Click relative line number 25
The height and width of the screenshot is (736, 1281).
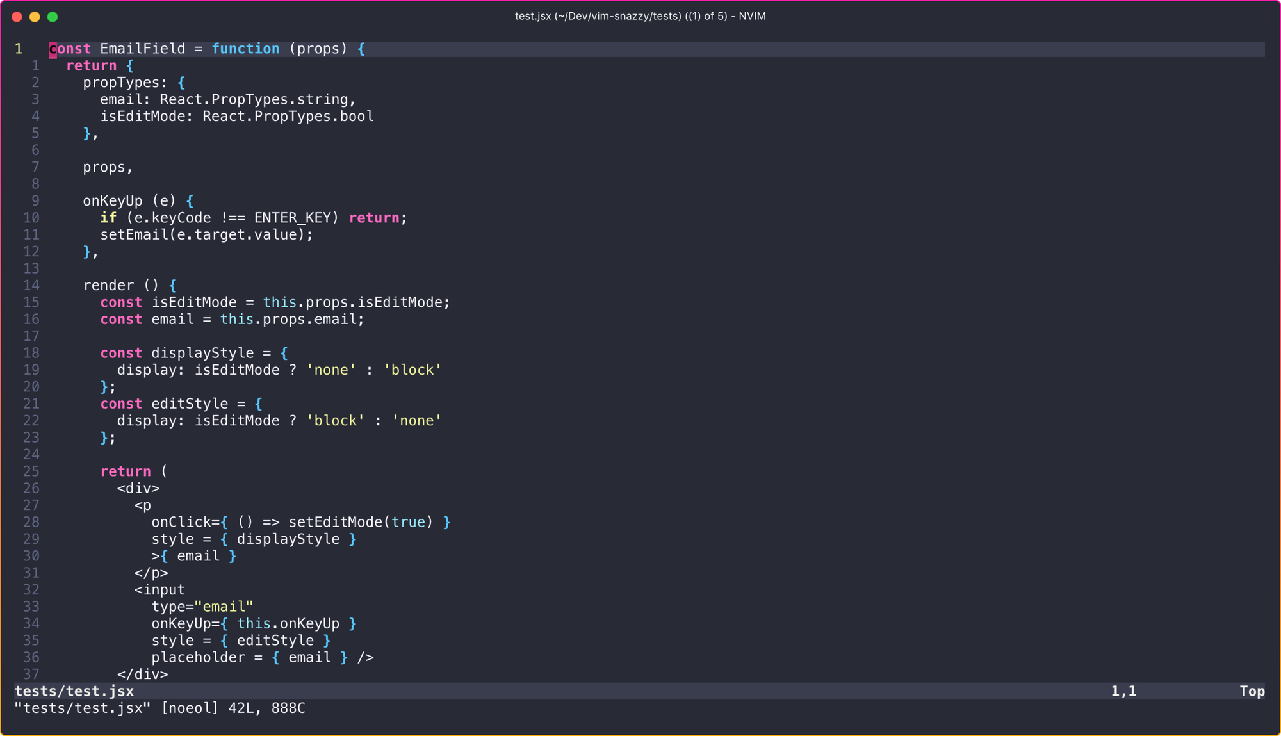31,471
